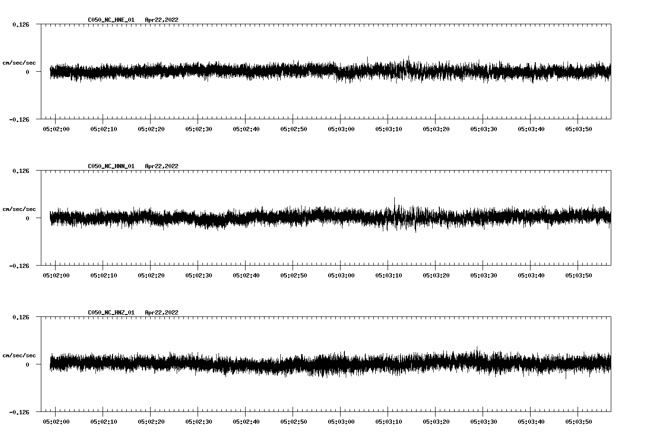The width and height of the screenshot is (645, 439).
Task: Pick the 05:03:20 time label under the HNN plot
Action: coord(436,275)
